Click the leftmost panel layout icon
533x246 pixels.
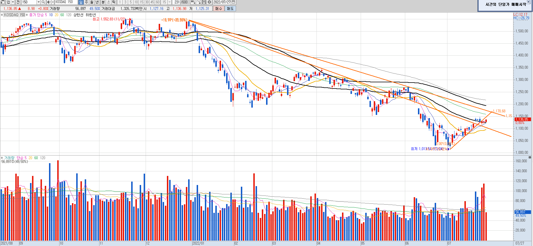tap(3, 2)
